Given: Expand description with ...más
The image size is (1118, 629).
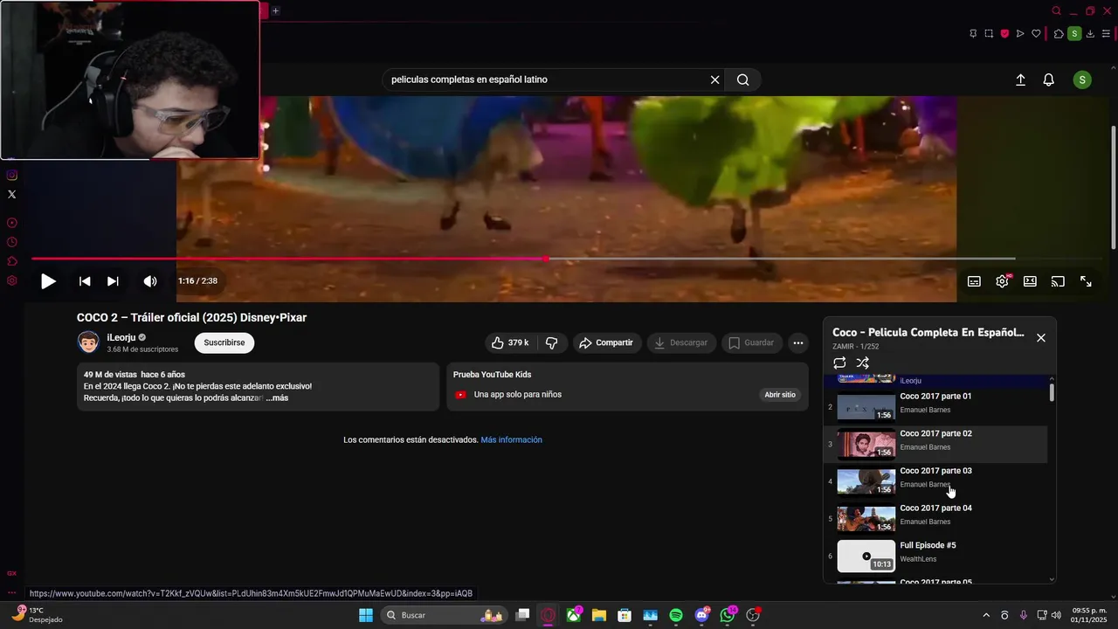Looking at the screenshot, I should coord(277,397).
